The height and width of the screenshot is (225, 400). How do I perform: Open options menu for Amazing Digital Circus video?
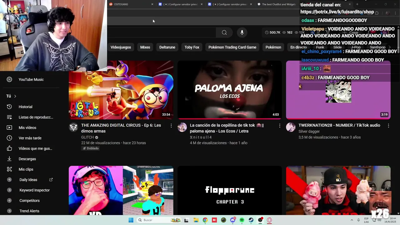[171, 126]
